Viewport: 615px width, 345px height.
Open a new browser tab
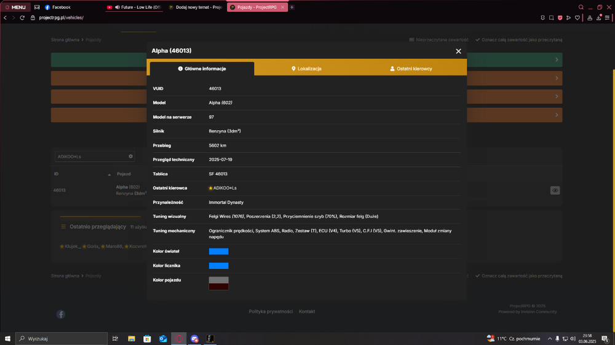[292, 7]
